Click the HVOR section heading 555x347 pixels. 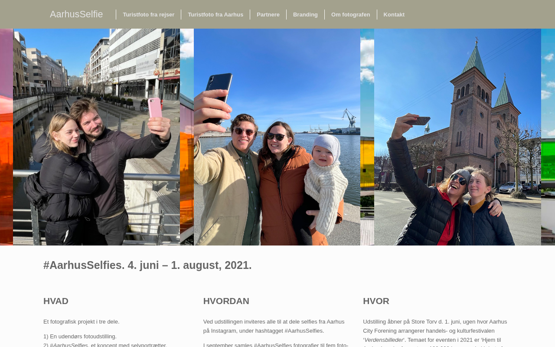(376, 301)
